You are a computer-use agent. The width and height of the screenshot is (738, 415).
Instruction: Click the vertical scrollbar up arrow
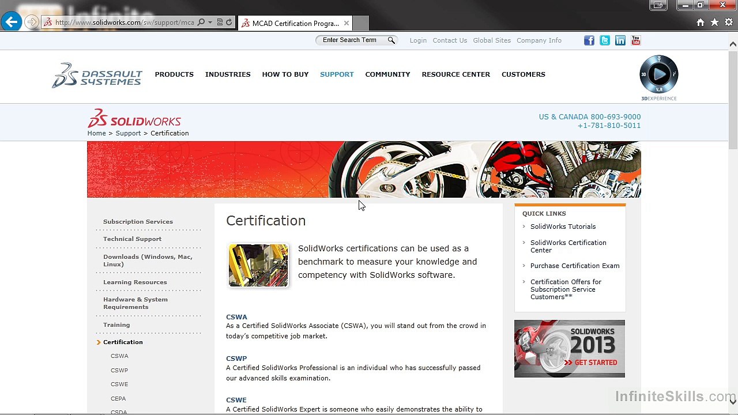point(733,44)
